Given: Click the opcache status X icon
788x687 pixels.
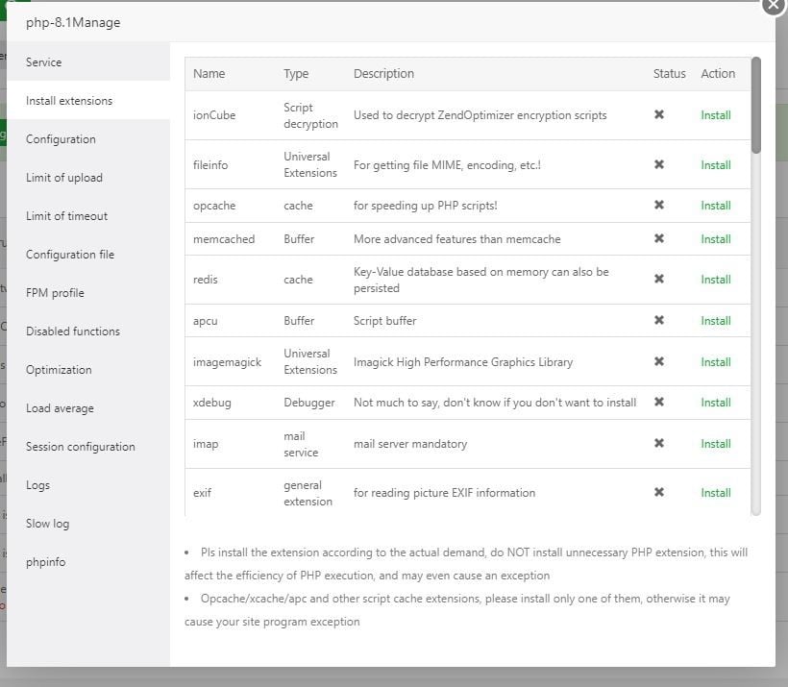Looking at the screenshot, I should tap(659, 206).
